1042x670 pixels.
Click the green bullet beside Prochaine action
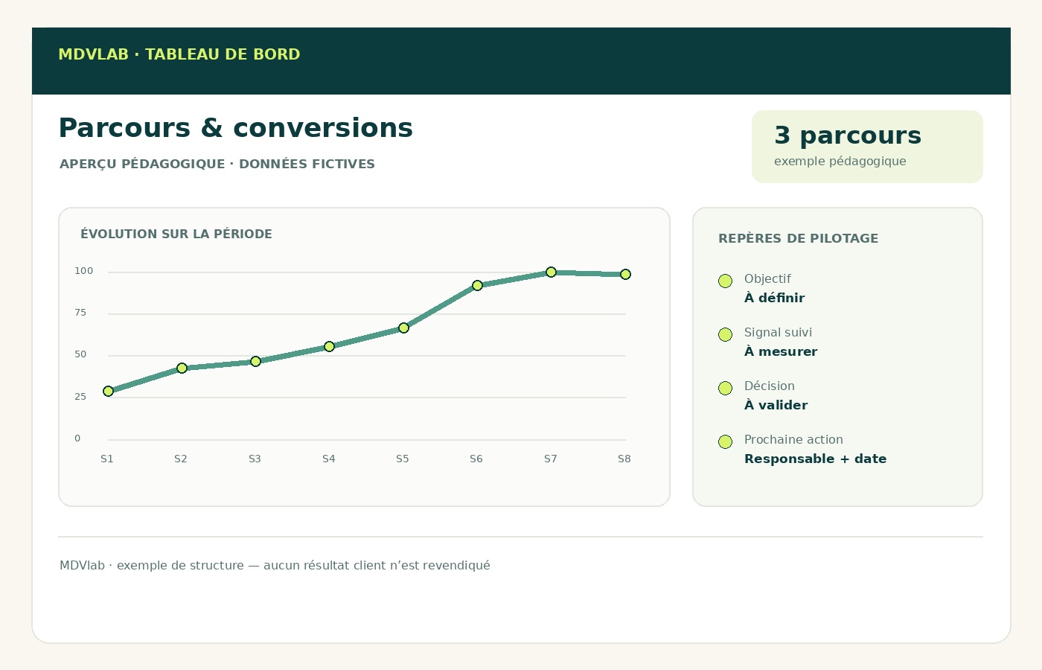click(725, 441)
